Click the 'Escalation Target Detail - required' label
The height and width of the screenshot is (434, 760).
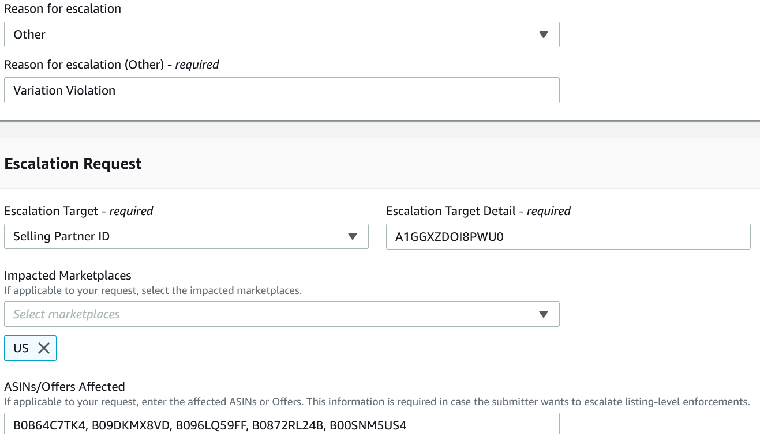point(478,211)
